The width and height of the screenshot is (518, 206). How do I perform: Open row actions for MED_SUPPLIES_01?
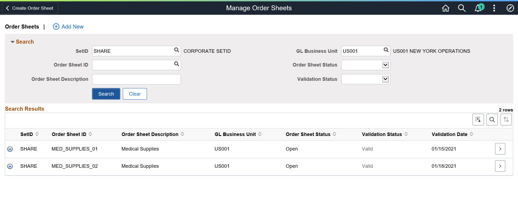point(10,149)
